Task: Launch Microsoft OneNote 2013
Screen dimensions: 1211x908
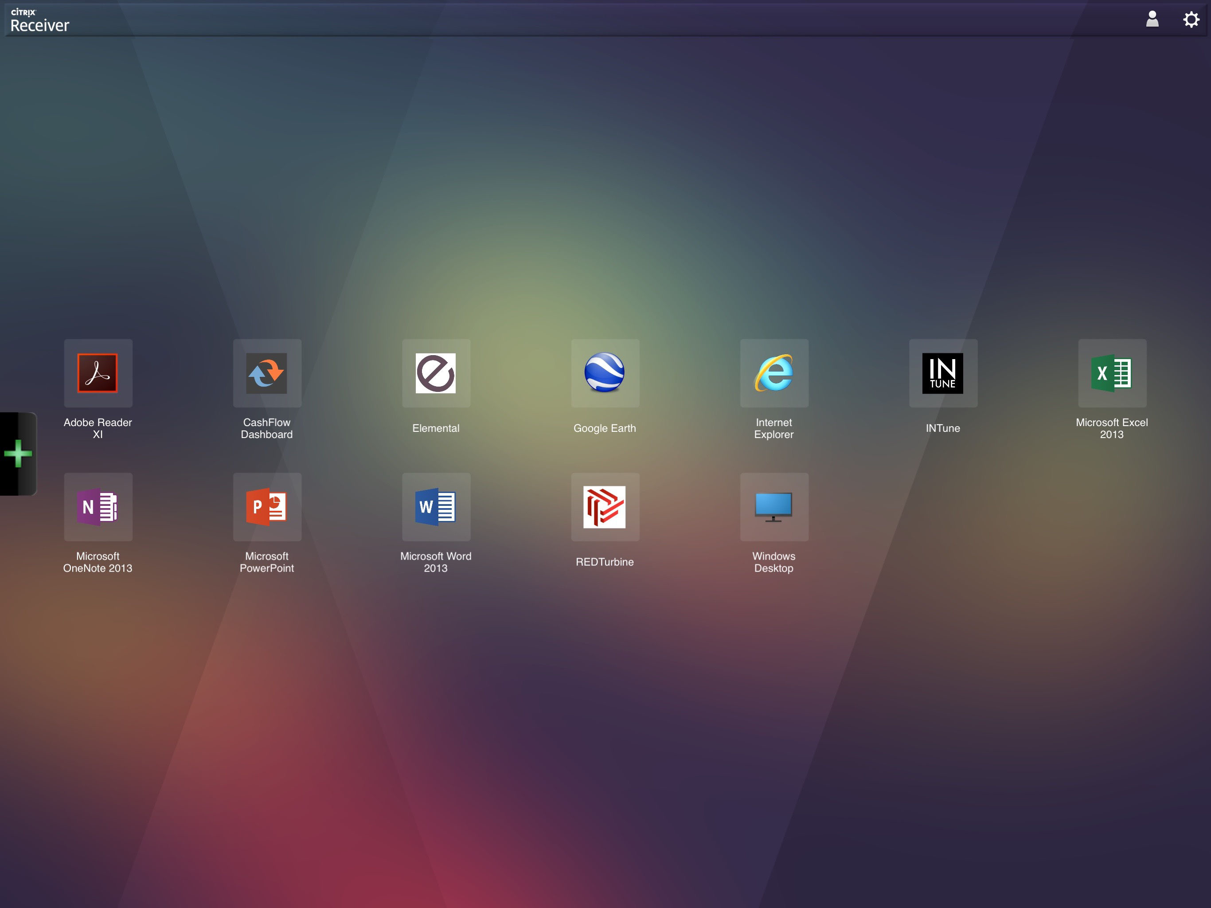Action: tap(98, 507)
